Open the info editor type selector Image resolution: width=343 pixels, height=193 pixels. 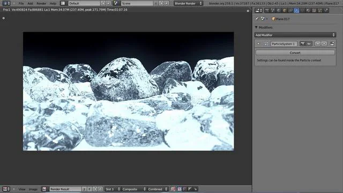click(x=6, y=3)
